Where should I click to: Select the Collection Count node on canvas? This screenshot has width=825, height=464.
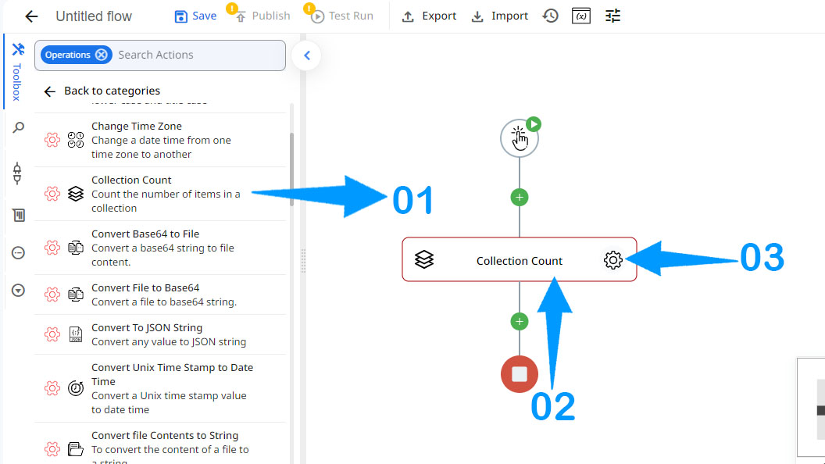520,260
